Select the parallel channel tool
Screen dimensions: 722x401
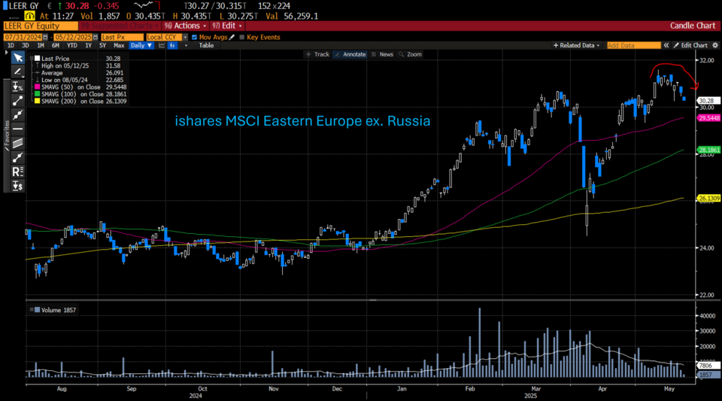point(17,143)
